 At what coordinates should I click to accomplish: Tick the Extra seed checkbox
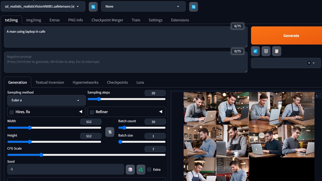[149, 169]
